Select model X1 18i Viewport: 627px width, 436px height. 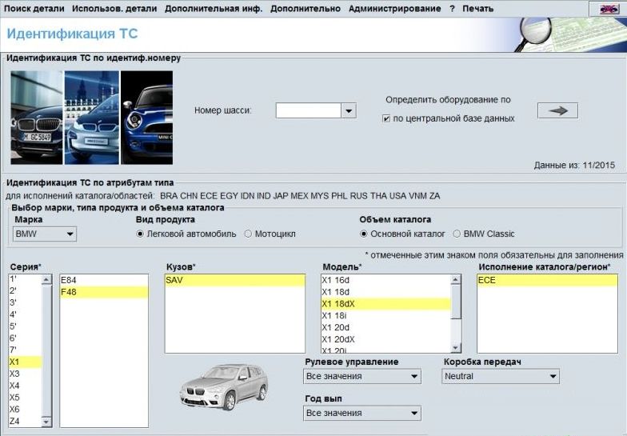385,316
